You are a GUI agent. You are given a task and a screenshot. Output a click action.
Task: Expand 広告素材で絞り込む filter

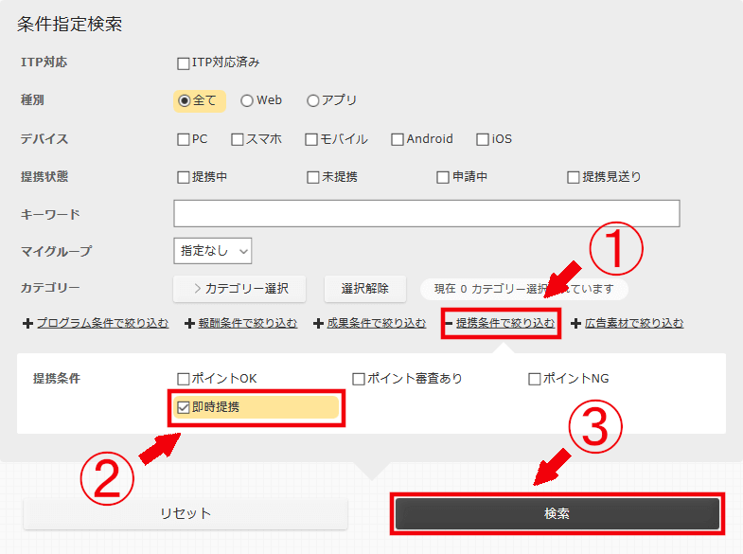634,323
